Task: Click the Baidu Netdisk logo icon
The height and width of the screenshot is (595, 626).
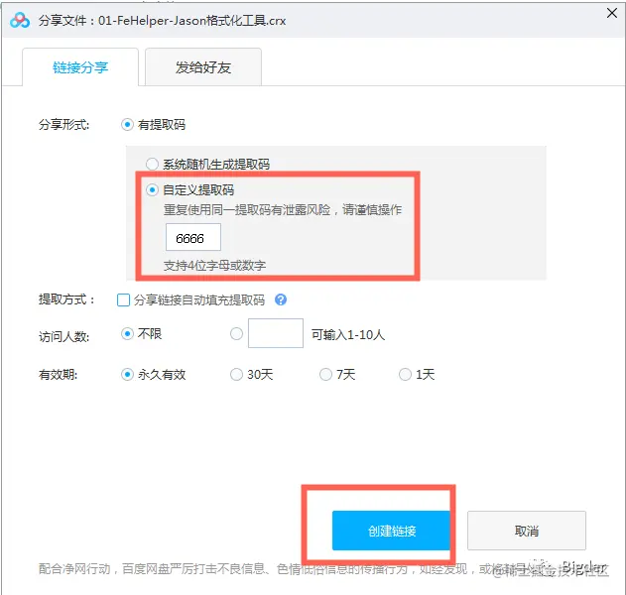Action: [20, 21]
